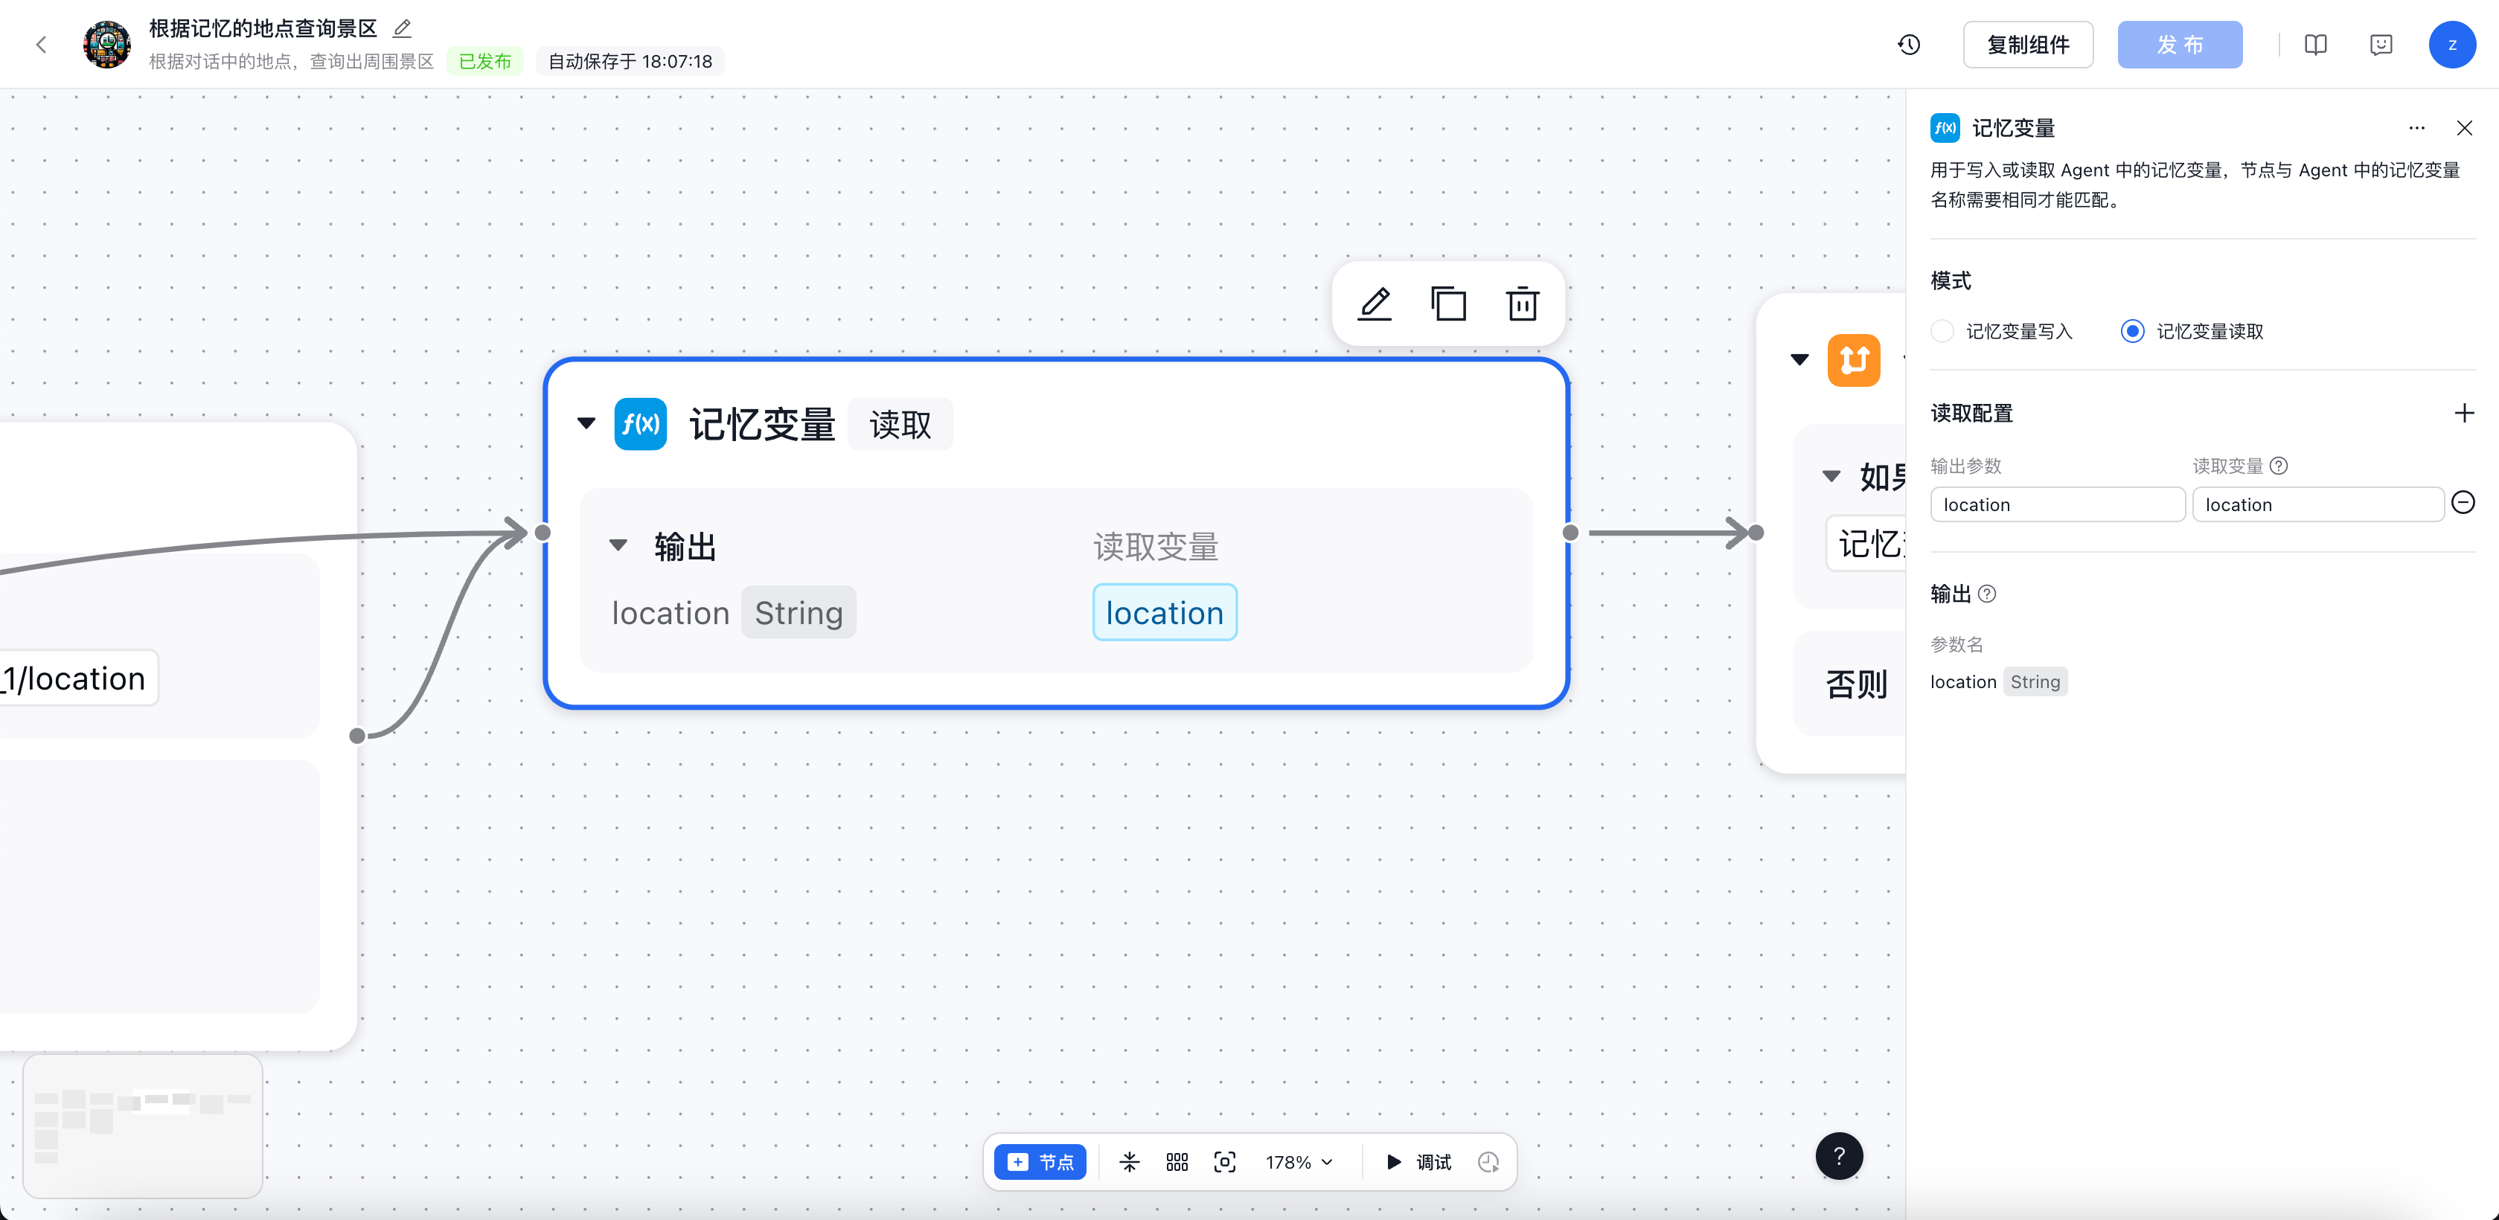
Task: Auto-arrange nodes with grid icon
Action: 1177,1162
